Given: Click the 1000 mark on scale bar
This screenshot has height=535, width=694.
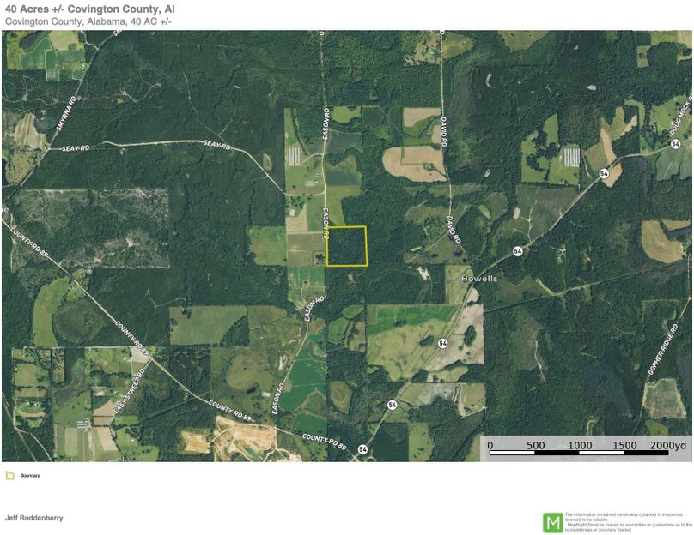Looking at the screenshot, I should (580, 445).
